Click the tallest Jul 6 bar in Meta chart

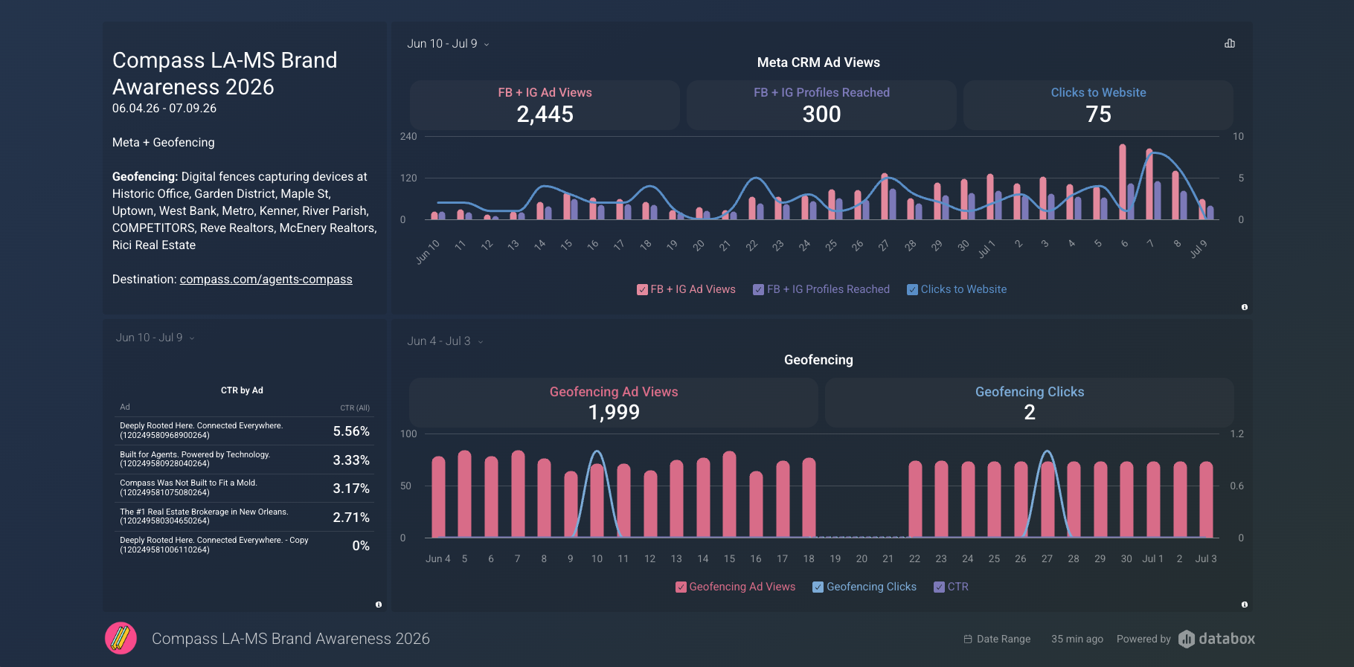coord(1123,181)
